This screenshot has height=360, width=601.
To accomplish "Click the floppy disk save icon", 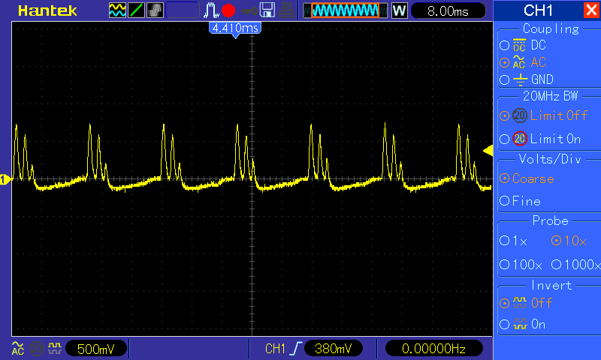I will [x=267, y=10].
